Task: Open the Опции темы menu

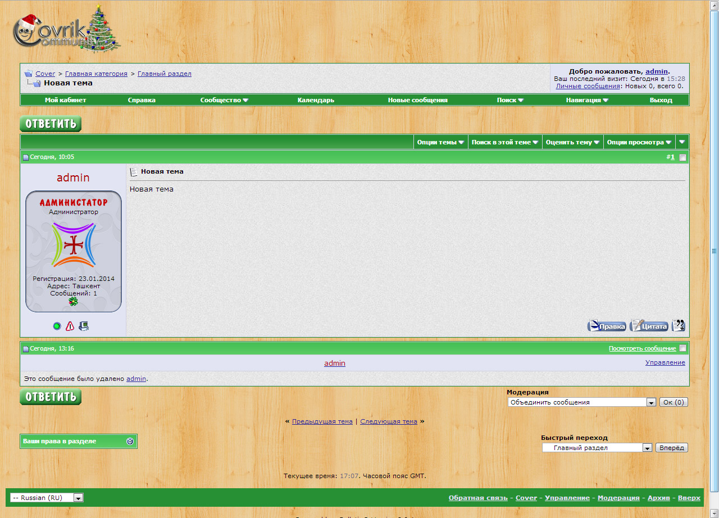Action: (x=440, y=143)
